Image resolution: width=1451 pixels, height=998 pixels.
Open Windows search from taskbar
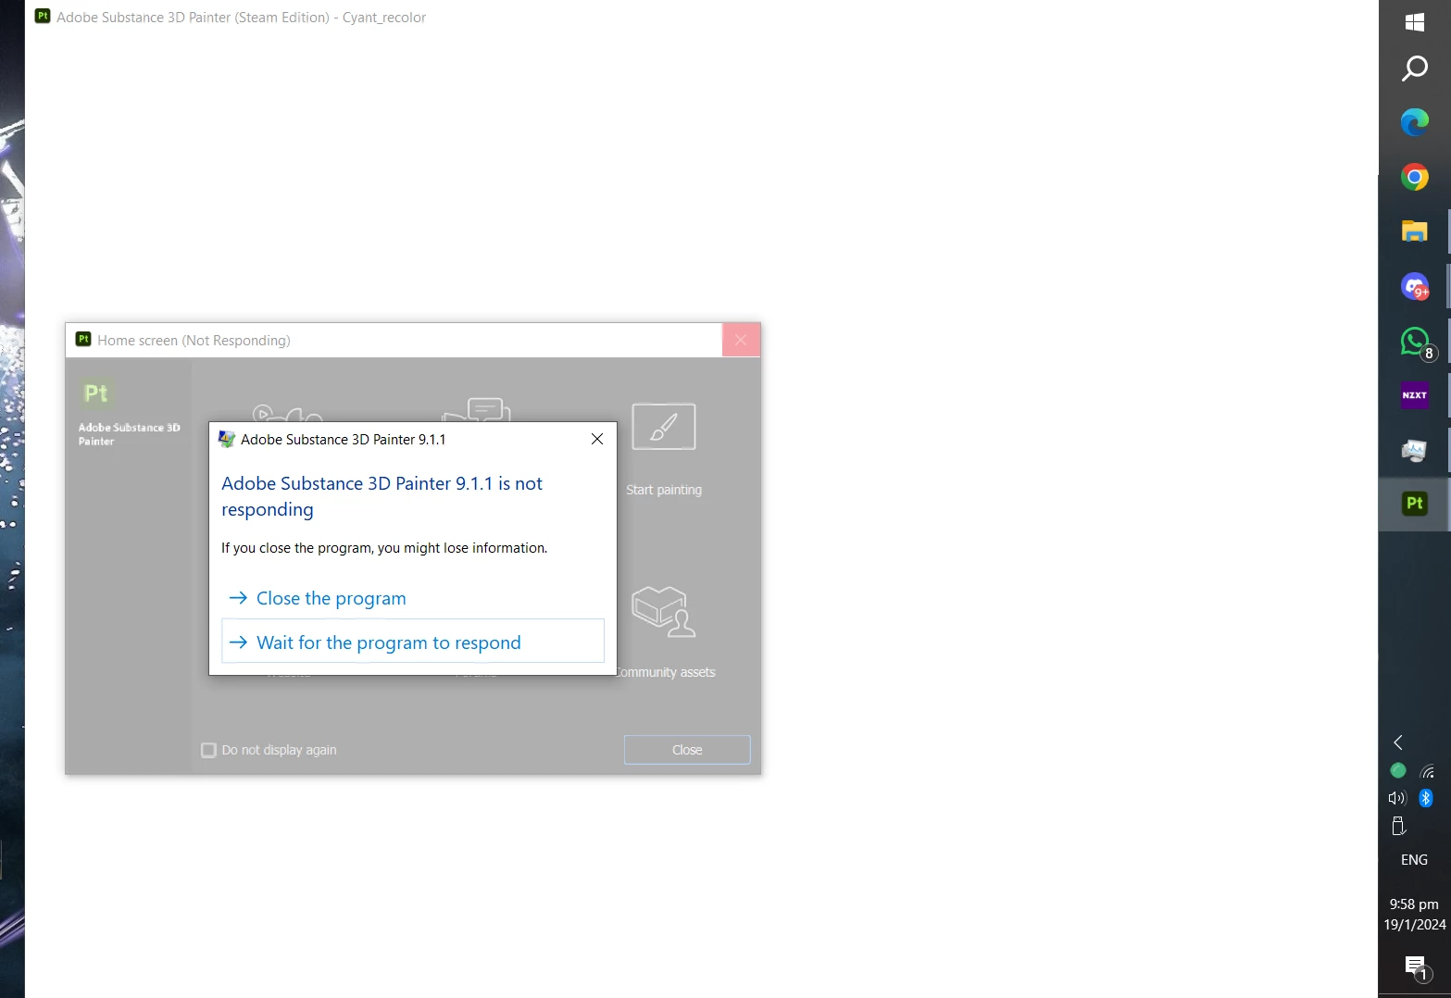coord(1414,68)
